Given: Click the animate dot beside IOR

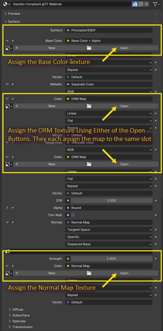Looking at the screenshot, I should [156, 201].
